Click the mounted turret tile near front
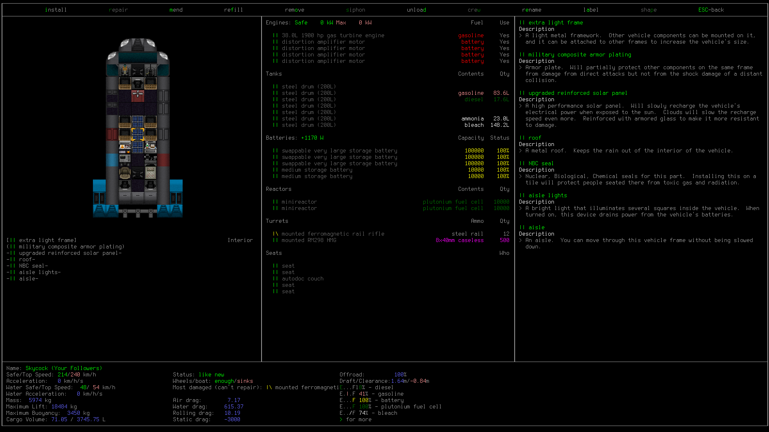Viewport: 769px width, 432px height. (125, 70)
